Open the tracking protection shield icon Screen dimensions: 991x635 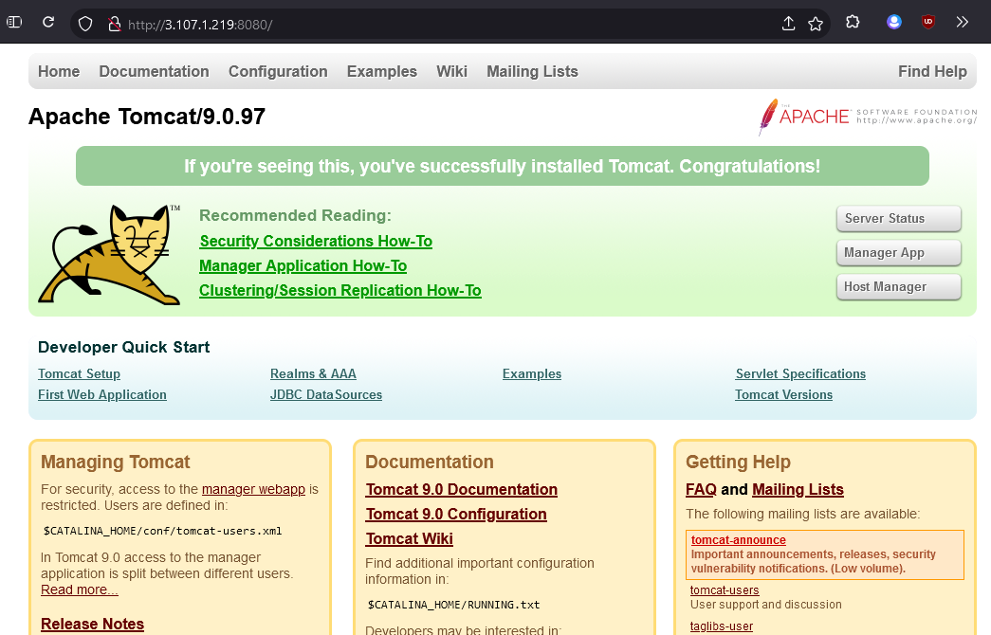click(x=85, y=24)
